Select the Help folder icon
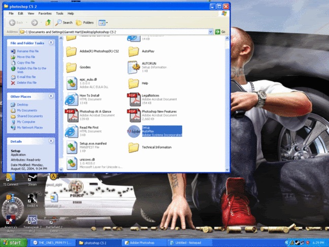Screen dimensions: 329x247 [x=134, y=83]
